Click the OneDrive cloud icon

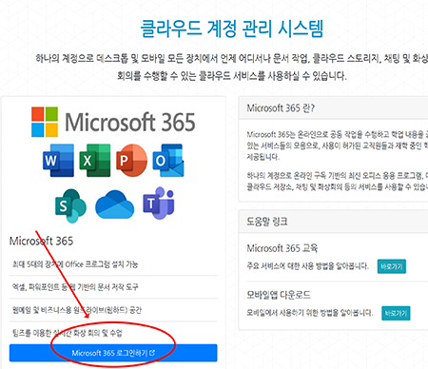point(114,204)
